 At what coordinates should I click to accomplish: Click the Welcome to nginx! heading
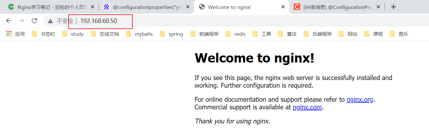(254, 58)
